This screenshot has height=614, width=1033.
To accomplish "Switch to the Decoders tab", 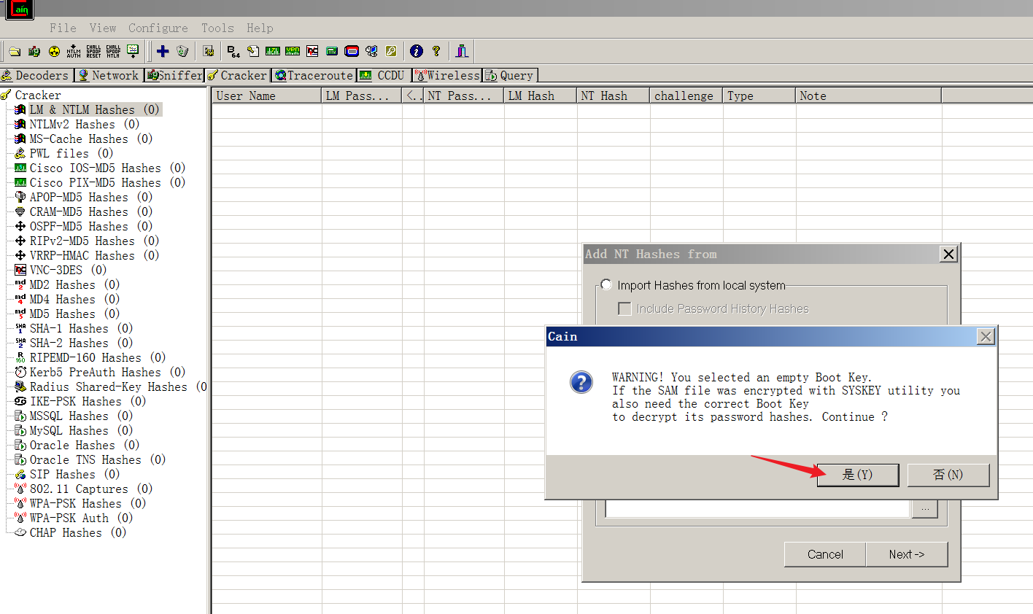I will (35, 75).
